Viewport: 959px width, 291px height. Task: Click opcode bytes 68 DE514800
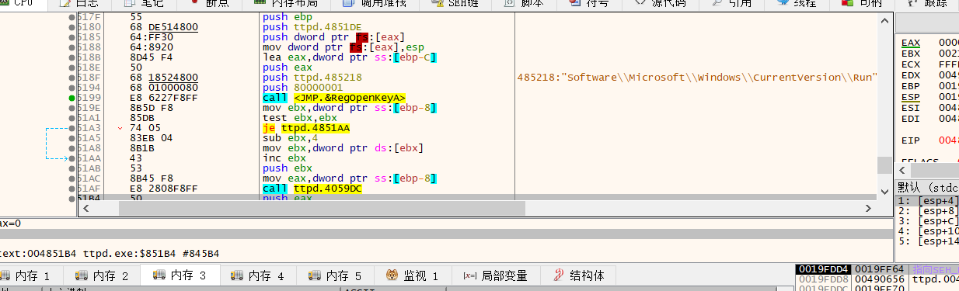164,27
